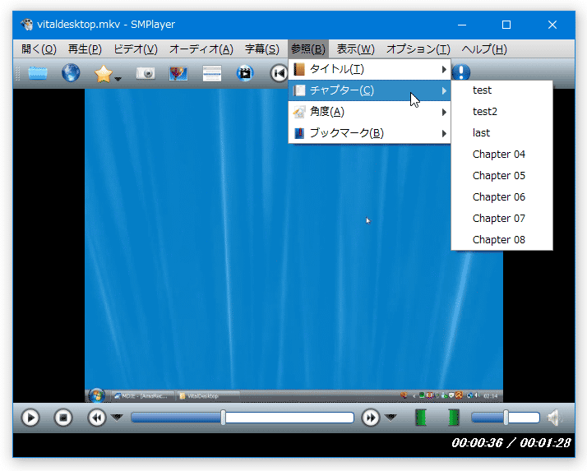Select "Chapter 06" in the chapter list

coord(502,197)
